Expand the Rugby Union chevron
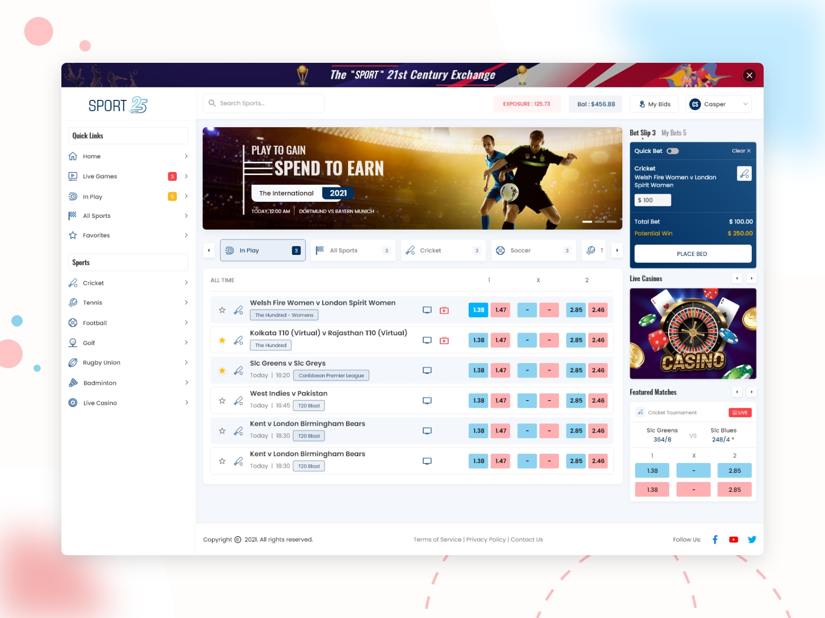Screen dimensions: 825x618 coord(186,363)
